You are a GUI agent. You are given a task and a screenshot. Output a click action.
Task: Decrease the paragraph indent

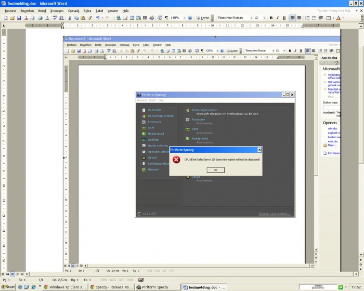[321, 18]
